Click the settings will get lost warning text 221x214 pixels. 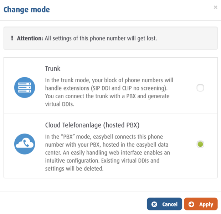[101, 38]
